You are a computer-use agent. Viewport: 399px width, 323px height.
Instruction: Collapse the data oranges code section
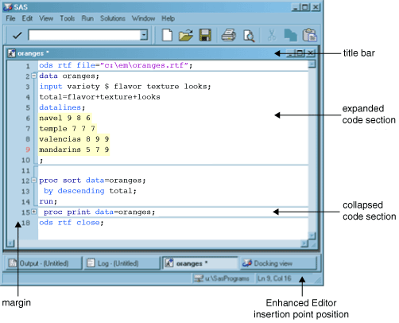click(34, 76)
